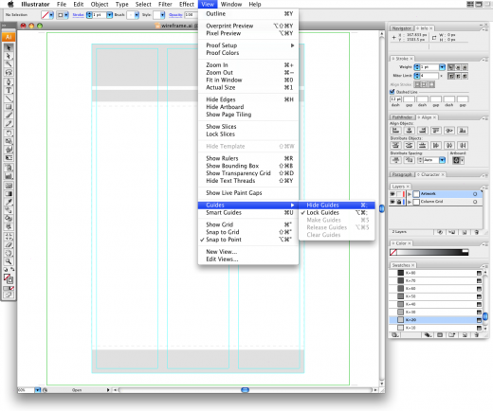Viewport: 493px width, 411px height.
Task: Open the File menu
Action: point(62,4)
